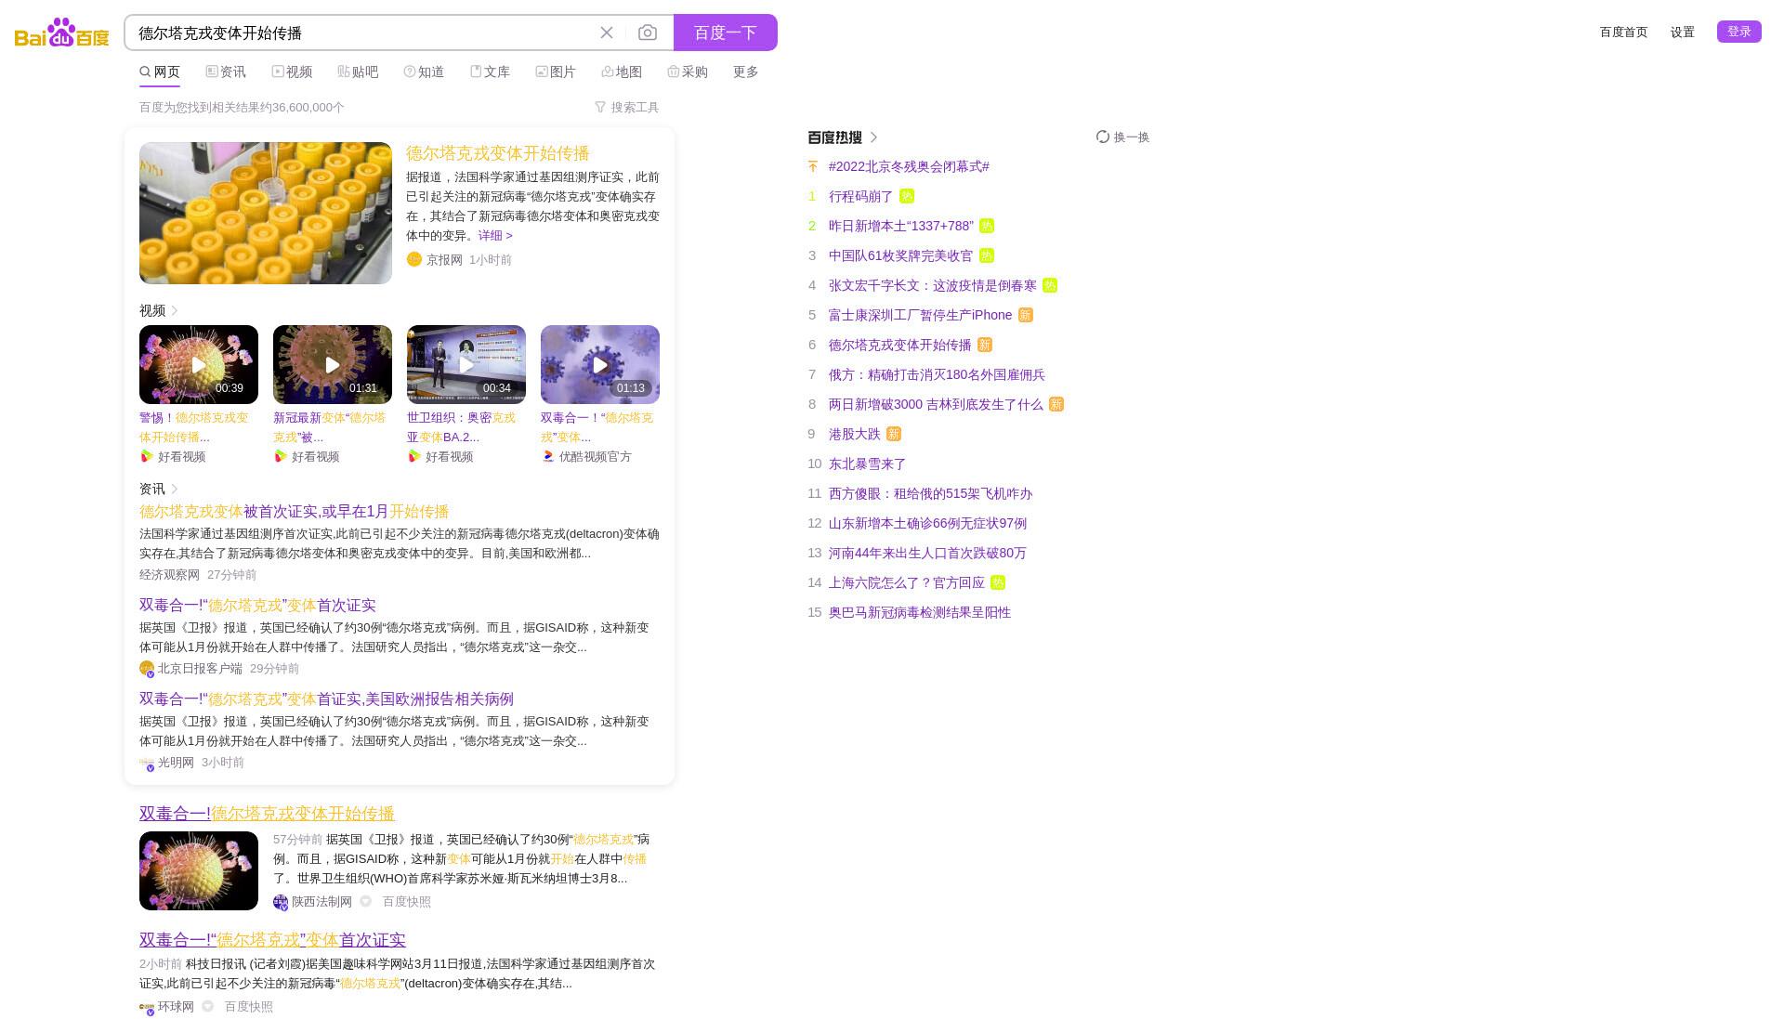Select the 网页 tab

click(x=160, y=72)
